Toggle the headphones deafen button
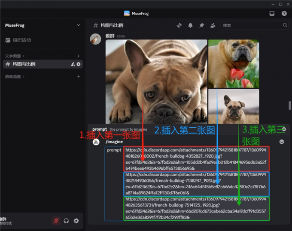292x231 pixels. pyautogui.click(x=66, y=221)
